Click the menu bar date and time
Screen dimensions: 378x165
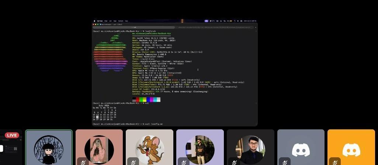(x=250, y=21)
